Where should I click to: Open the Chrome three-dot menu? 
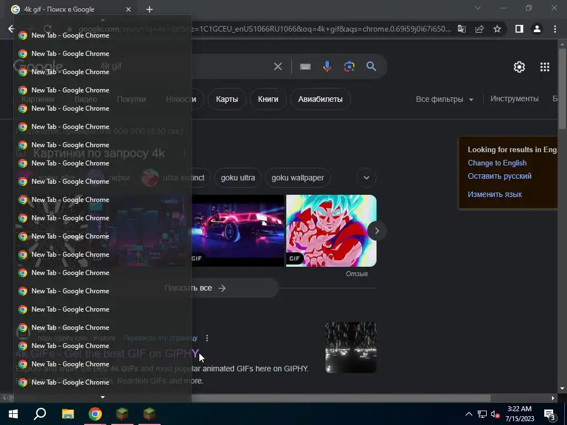click(555, 29)
